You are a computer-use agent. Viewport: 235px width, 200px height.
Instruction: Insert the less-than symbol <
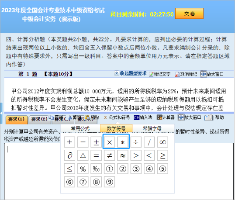(x=149, y=155)
